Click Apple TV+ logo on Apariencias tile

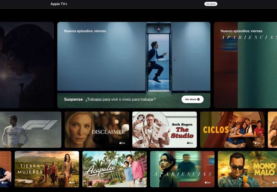coord(208,182)
